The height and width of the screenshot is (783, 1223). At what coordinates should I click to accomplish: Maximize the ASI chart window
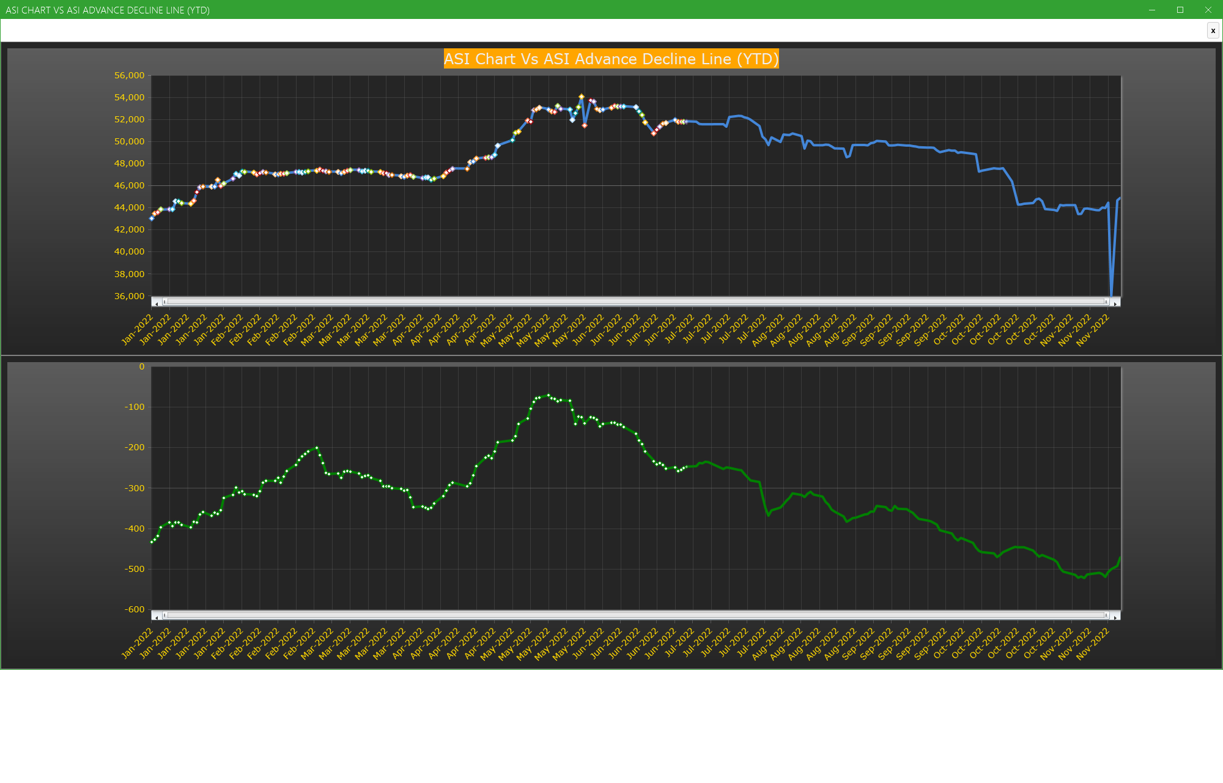click(x=1180, y=10)
